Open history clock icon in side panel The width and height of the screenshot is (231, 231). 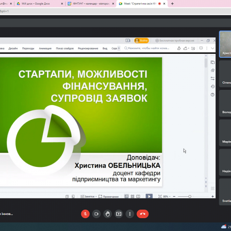coord(213,86)
